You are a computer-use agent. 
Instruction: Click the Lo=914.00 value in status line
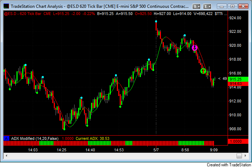[x=182, y=14]
